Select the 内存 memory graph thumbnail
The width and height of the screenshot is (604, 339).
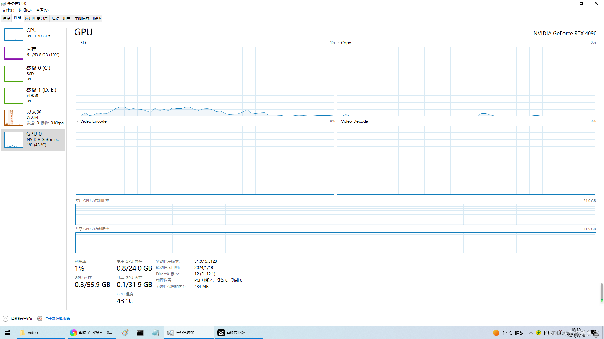click(x=14, y=53)
